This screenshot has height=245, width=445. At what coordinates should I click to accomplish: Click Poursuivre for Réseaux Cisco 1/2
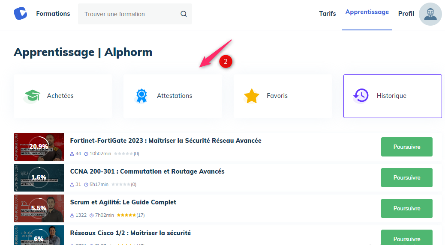tap(407, 238)
